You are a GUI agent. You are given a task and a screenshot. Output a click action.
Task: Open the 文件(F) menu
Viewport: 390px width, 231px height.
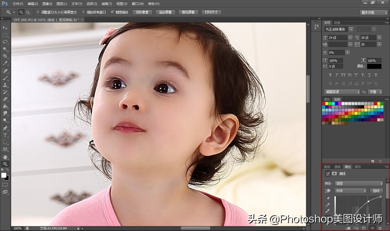(x=18, y=4)
